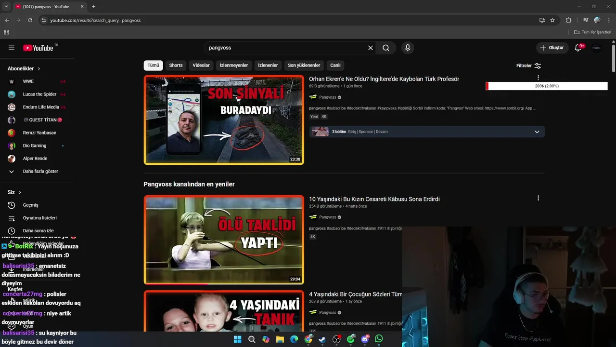The image size is (616, 347).
Task: Open more options for Orhan Ekren video
Action: point(538,78)
